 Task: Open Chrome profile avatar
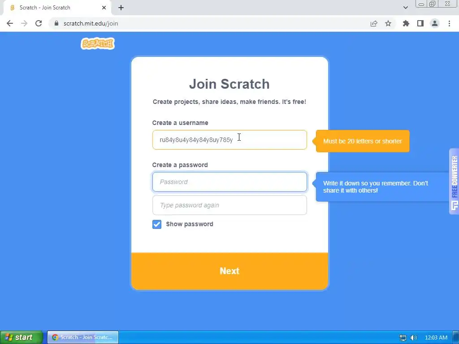click(x=435, y=23)
